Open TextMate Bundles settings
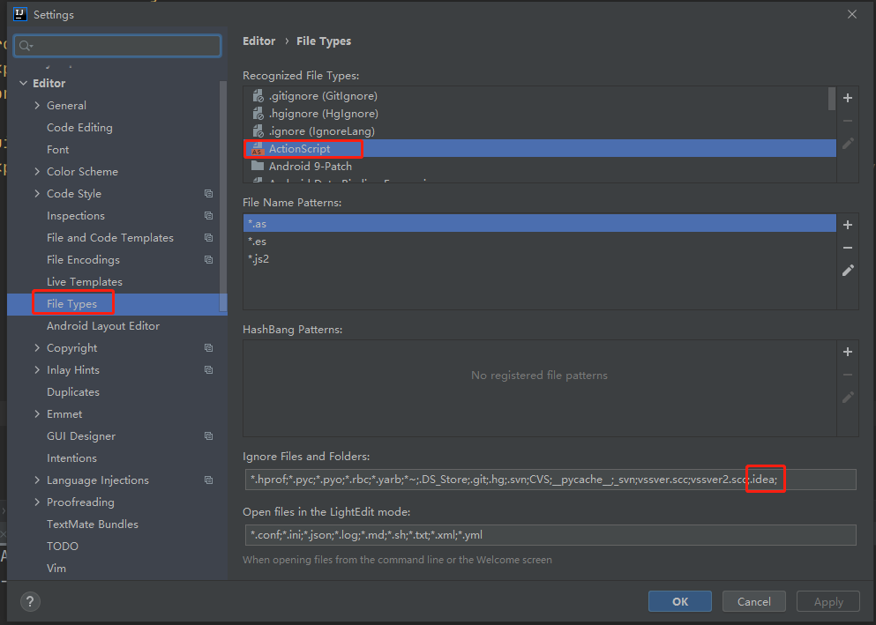 point(92,524)
